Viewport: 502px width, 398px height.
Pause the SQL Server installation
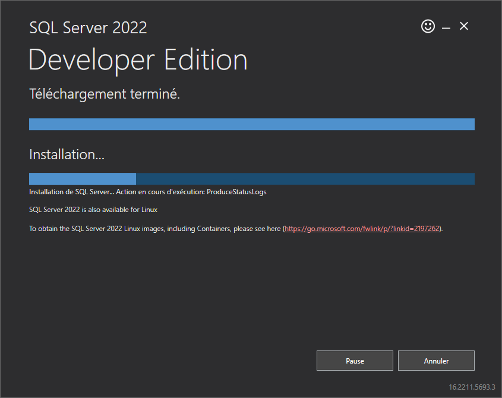point(355,361)
